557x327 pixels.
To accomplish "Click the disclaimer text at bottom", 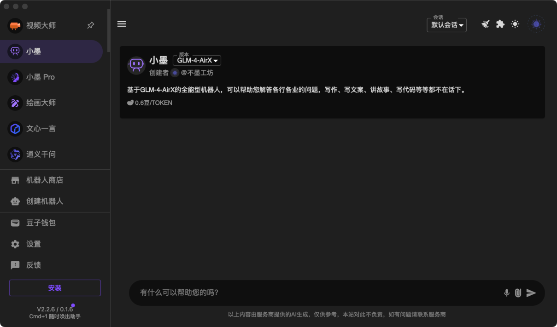I will [337, 315].
